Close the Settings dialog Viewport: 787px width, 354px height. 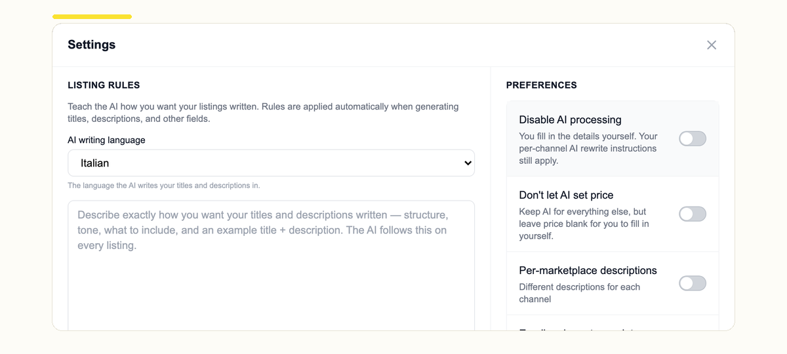(712, 45)
